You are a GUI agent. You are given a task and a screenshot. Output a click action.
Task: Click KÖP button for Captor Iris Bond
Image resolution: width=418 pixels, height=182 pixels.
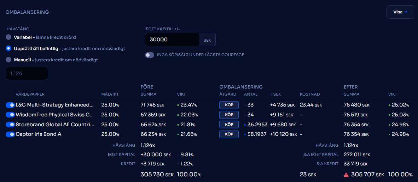229,134
